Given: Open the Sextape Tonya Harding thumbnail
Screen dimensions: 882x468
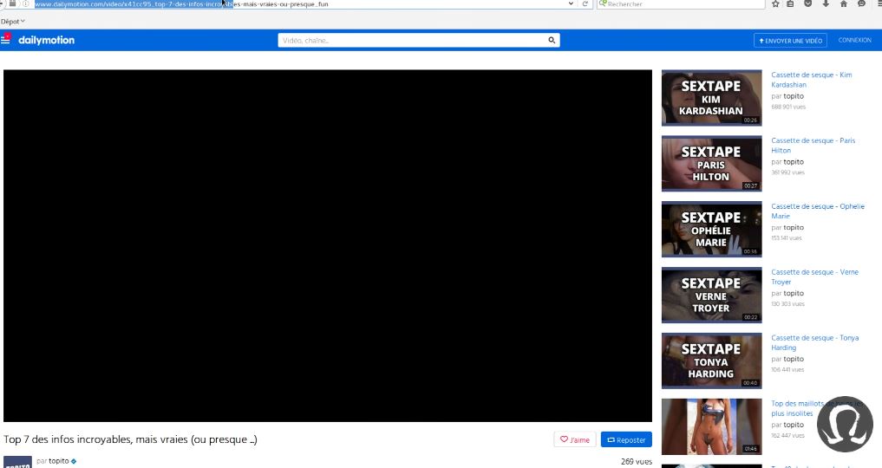Looking at the screenshot, I should click(x=711, y=361).
